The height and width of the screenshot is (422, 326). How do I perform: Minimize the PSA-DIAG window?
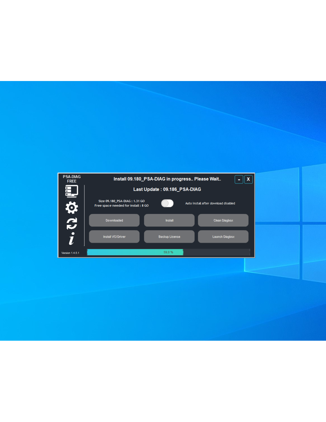pyautogui.click(x=239, y=179)
